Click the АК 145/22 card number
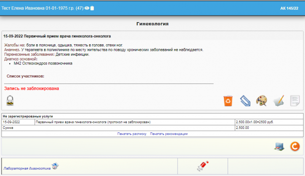This screenshot has width=305, height=176. pos(289,8)
